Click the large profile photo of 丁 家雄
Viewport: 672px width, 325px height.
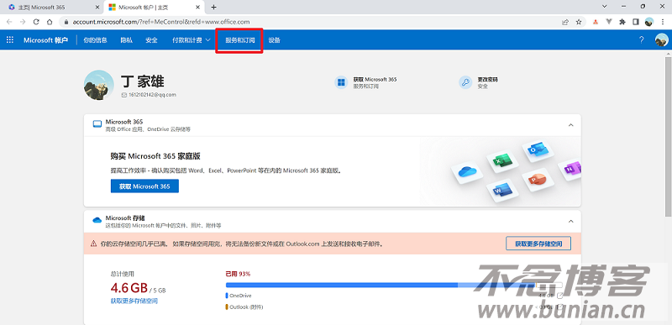coord(99,85)
